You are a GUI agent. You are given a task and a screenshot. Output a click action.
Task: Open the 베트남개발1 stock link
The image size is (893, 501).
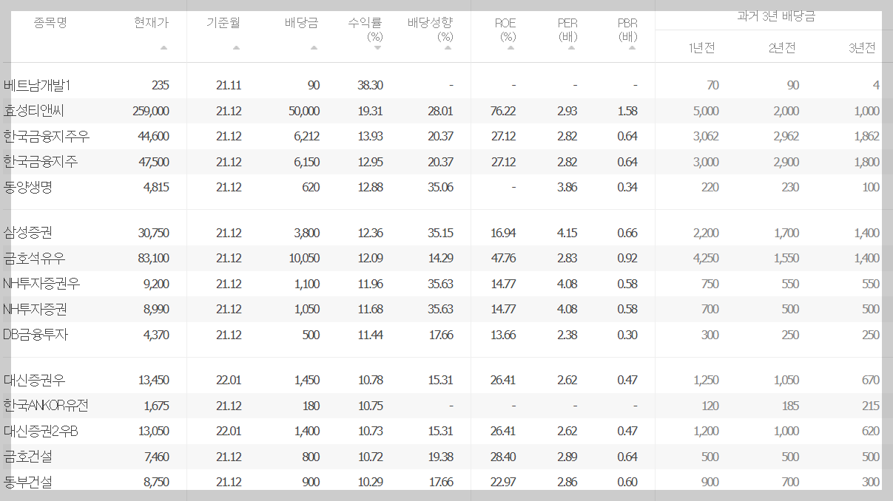tap(37, 86)
